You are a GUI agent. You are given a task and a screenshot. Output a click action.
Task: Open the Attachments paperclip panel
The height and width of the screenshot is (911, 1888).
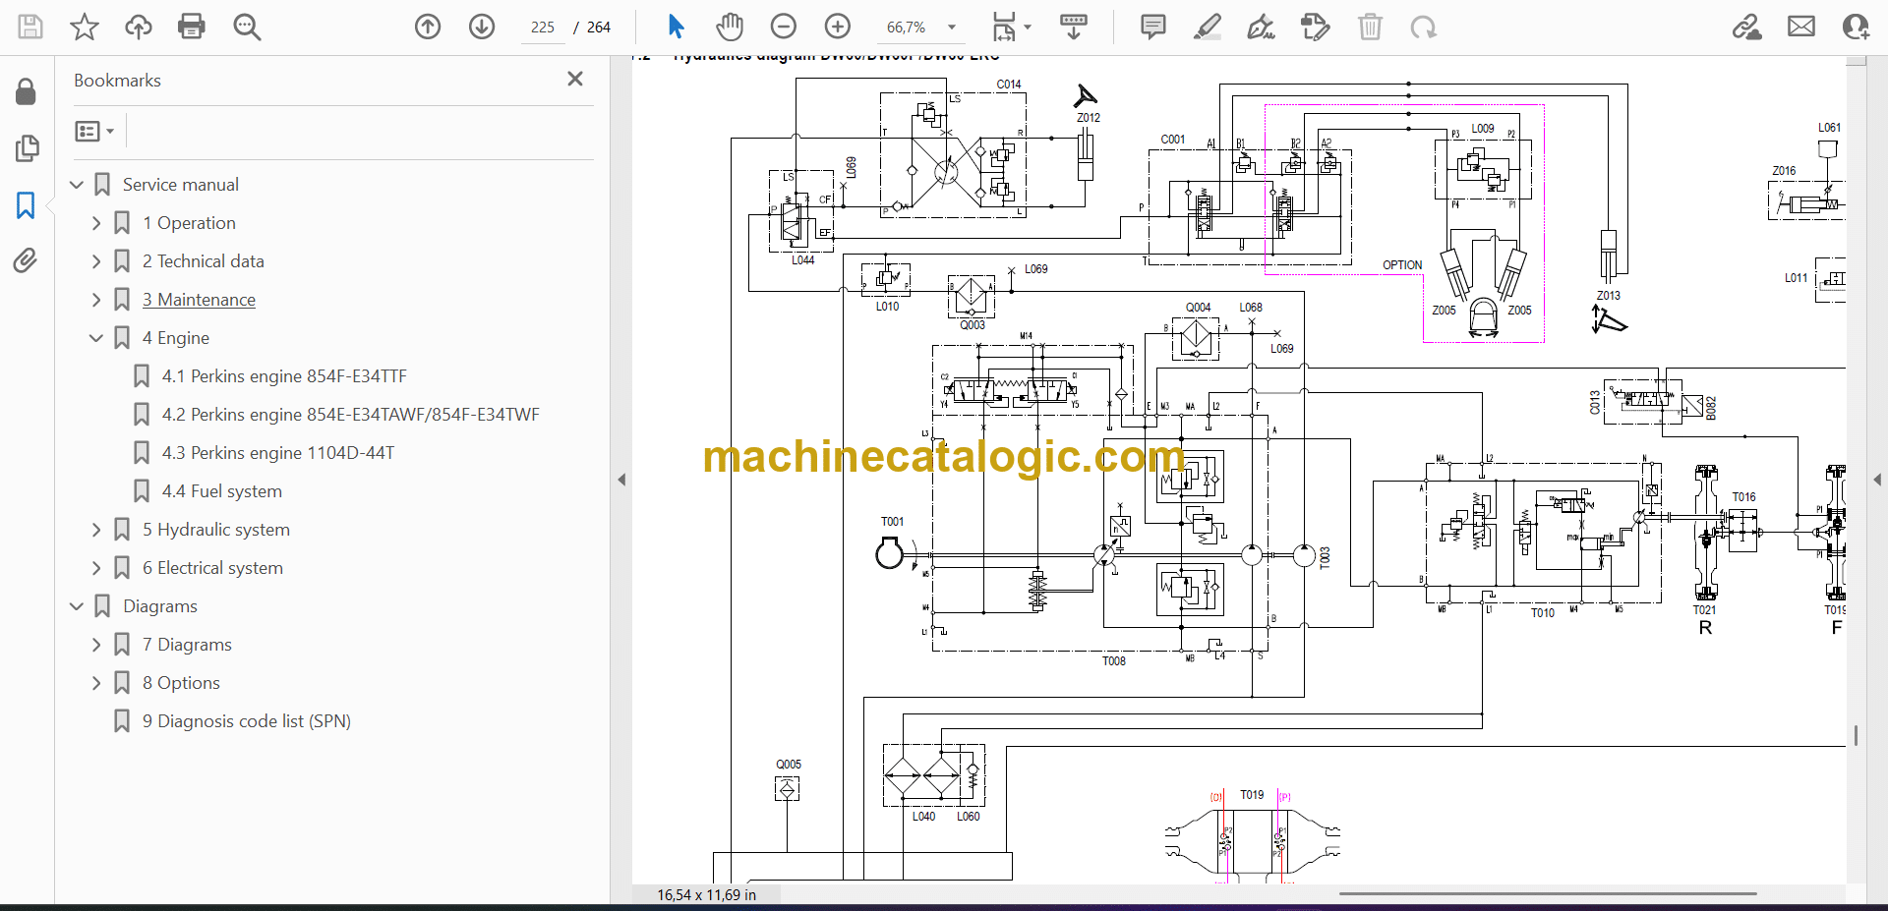tap(26, 260)
